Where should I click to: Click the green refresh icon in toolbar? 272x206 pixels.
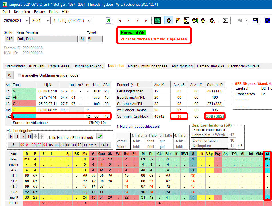point(108,20)
